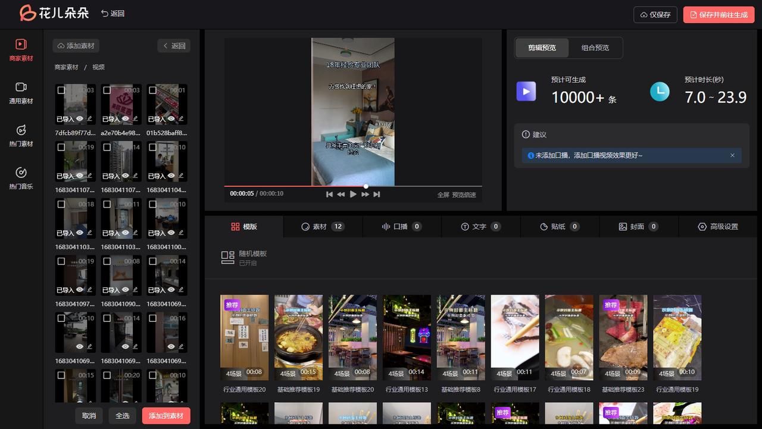
Task: Toggle the eye icon on a2e70b4e98 video
Action: 125,119
